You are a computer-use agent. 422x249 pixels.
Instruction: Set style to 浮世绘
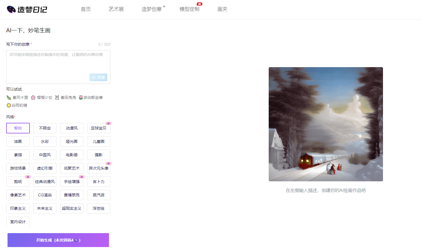(99, 208)
